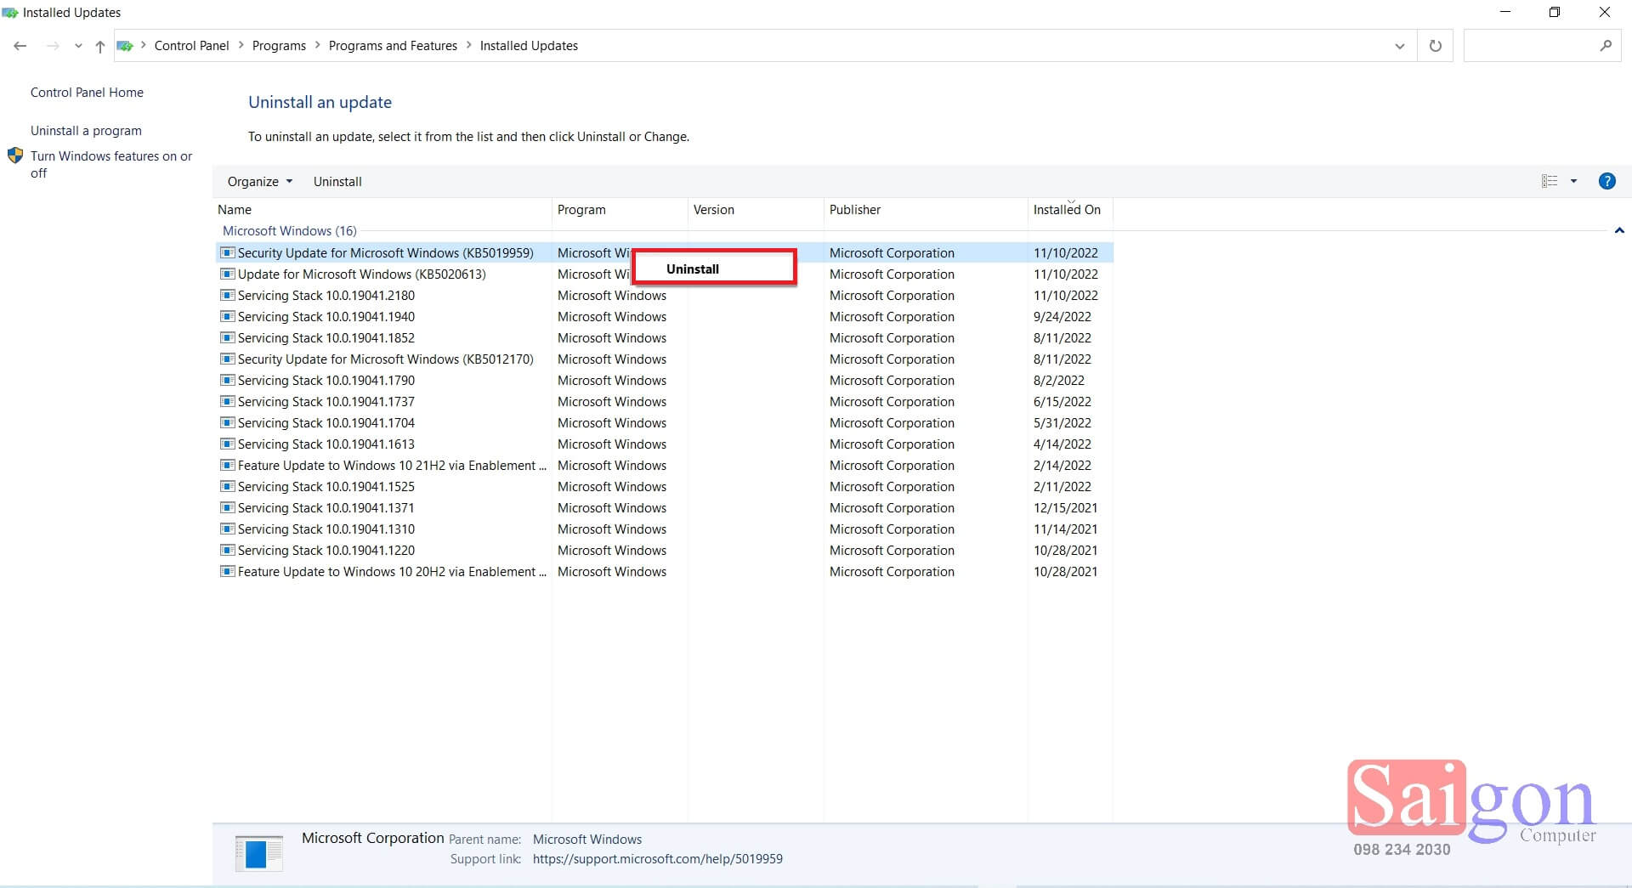Click the details pane update thumbnail
This screenshot has height=888, width=1632.
coord(258,852)
